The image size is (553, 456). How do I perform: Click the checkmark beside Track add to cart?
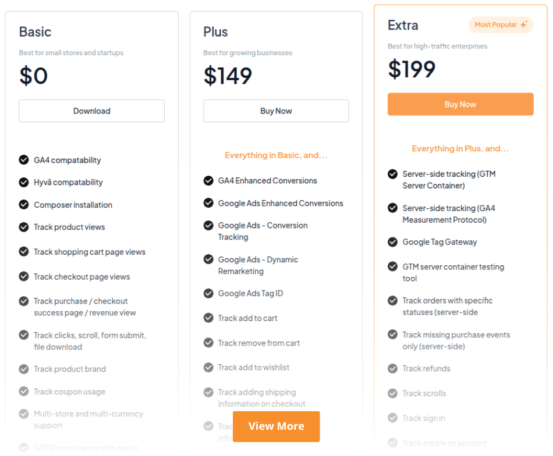208,318
